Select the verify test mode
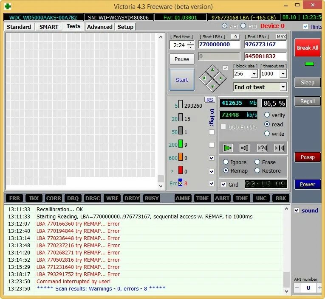Screen dimensions: 325x299 tap(267, 115)
